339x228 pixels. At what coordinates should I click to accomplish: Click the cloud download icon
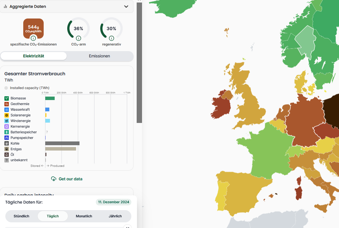point(54,179)
